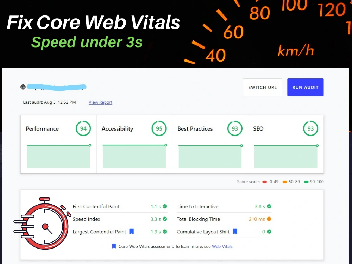Click the green check next to Speed Index

[x=165, y=219]
